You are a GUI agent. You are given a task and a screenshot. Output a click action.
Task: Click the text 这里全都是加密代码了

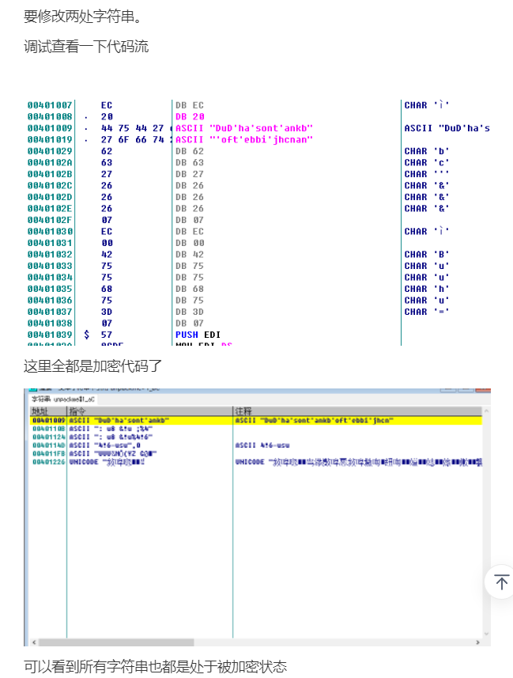coord(83,366)
